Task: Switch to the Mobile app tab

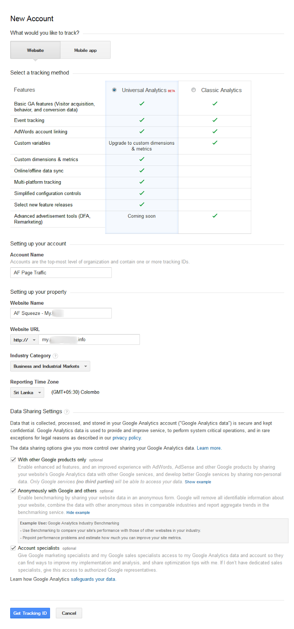Action: [85, 50]
